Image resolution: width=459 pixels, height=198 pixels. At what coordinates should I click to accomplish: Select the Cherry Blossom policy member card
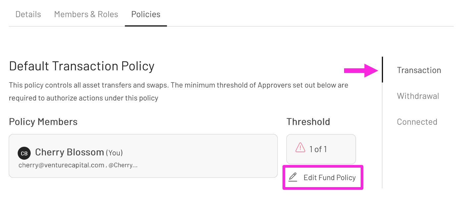pos(143,156)
